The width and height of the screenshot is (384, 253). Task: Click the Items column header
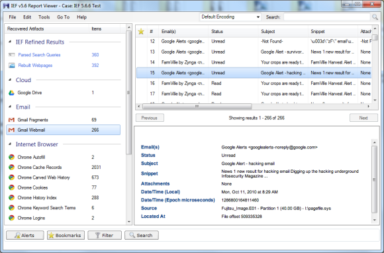pos(105,28)
